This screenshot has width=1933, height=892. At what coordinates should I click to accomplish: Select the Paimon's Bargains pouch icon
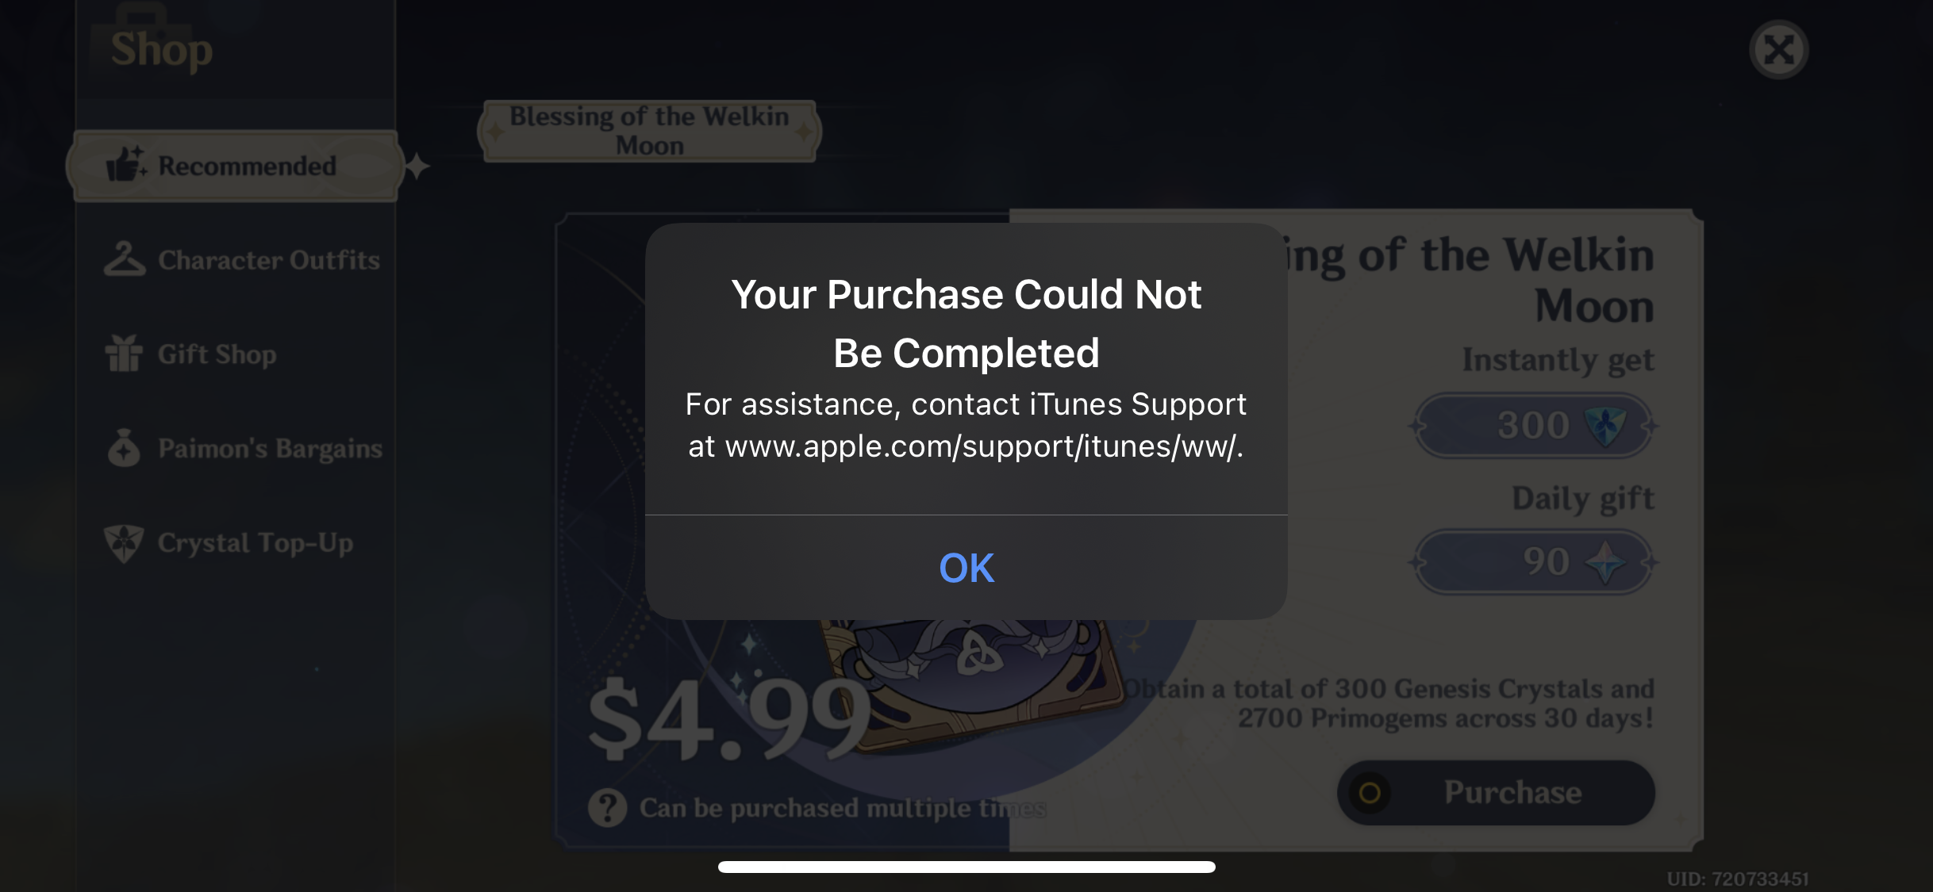tap(124, 447)
